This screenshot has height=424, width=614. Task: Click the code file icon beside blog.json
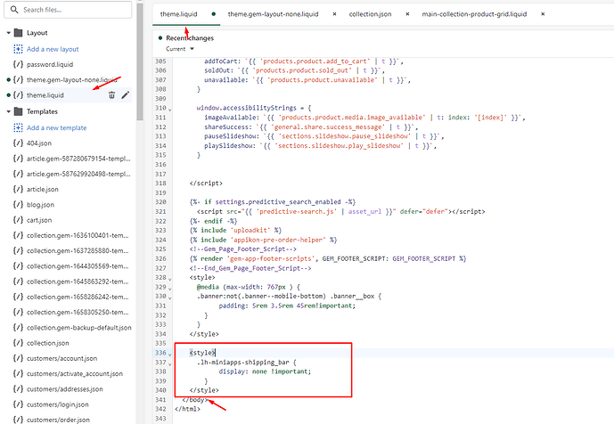pyautogui.click(x=18, y=204)
